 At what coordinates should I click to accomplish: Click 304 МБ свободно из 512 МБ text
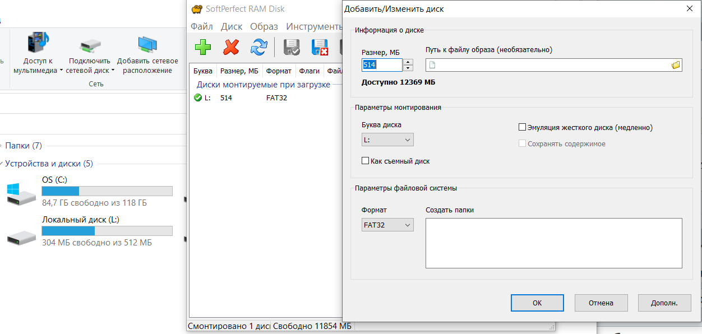click(x=97, y=243)
